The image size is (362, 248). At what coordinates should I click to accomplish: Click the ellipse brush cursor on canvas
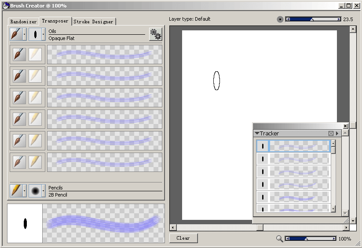(216, 80)
